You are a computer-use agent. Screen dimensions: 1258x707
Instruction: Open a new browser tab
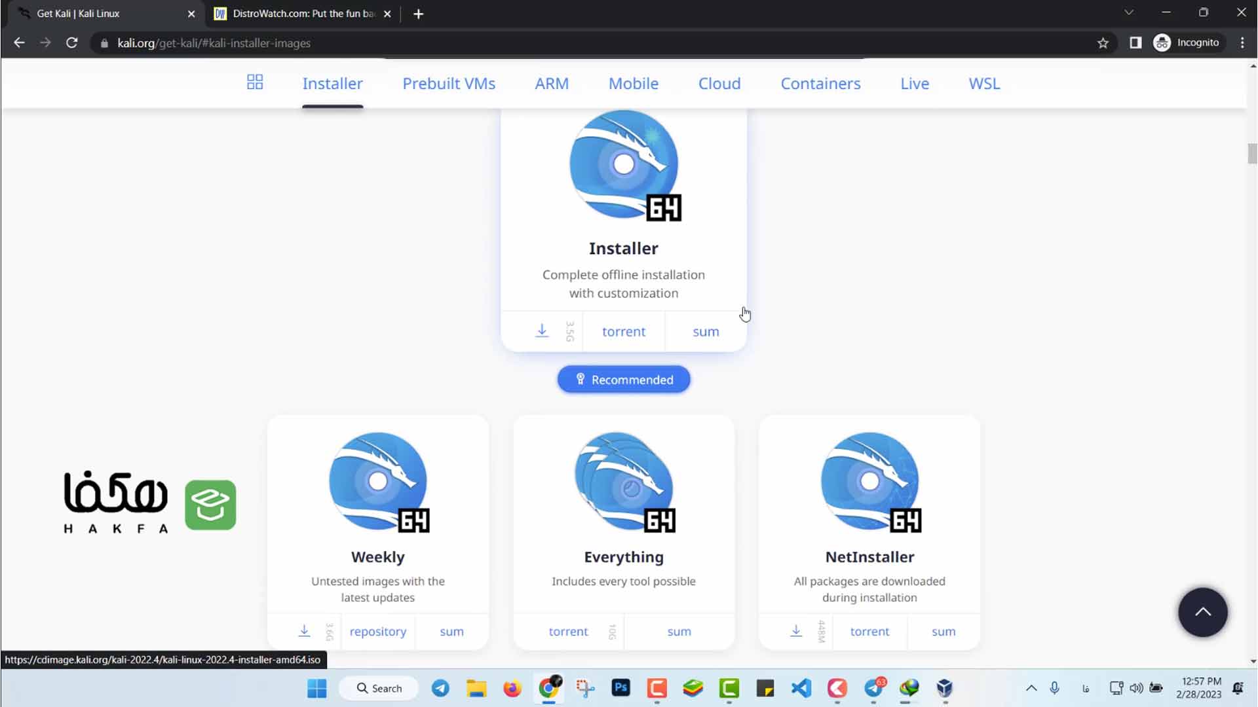click(418, 14)
